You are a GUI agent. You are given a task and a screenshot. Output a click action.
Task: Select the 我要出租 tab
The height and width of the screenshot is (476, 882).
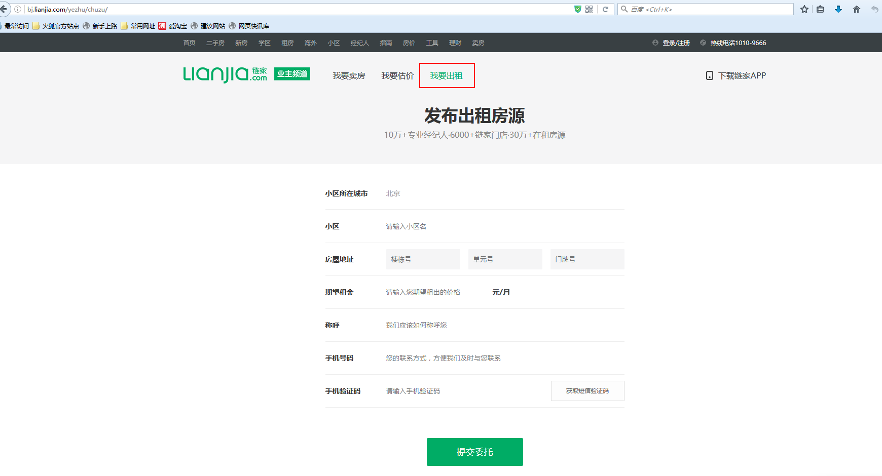click(446, 75)
